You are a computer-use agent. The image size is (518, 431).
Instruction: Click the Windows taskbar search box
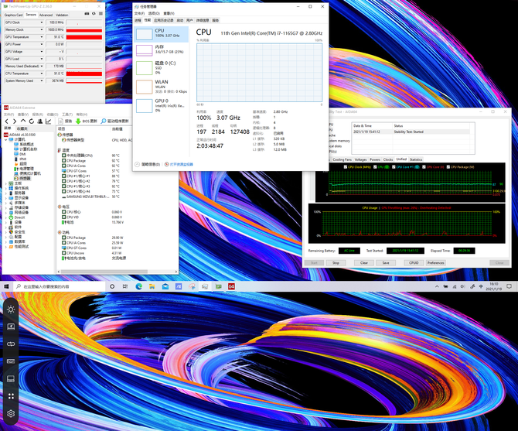point(60,286)
